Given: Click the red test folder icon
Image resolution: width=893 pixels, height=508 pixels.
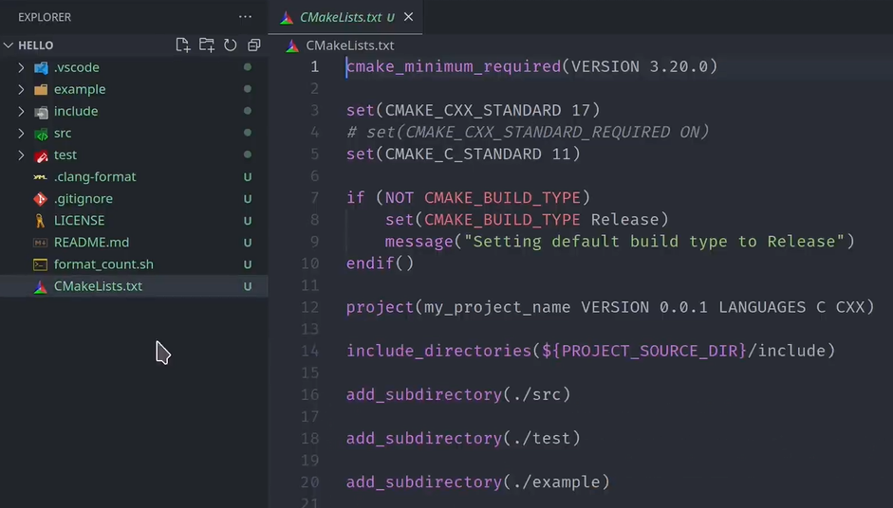Looking at the screenshot, I should pos(41,155).
